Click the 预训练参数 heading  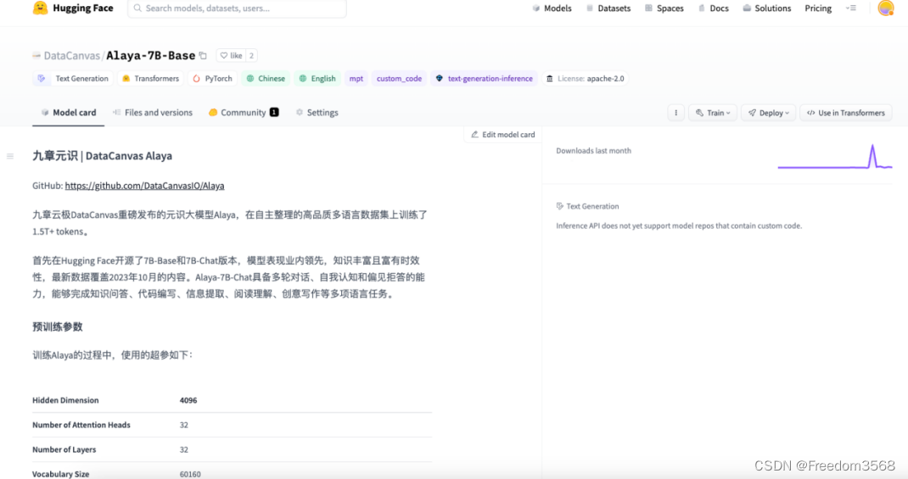point(58,327)
